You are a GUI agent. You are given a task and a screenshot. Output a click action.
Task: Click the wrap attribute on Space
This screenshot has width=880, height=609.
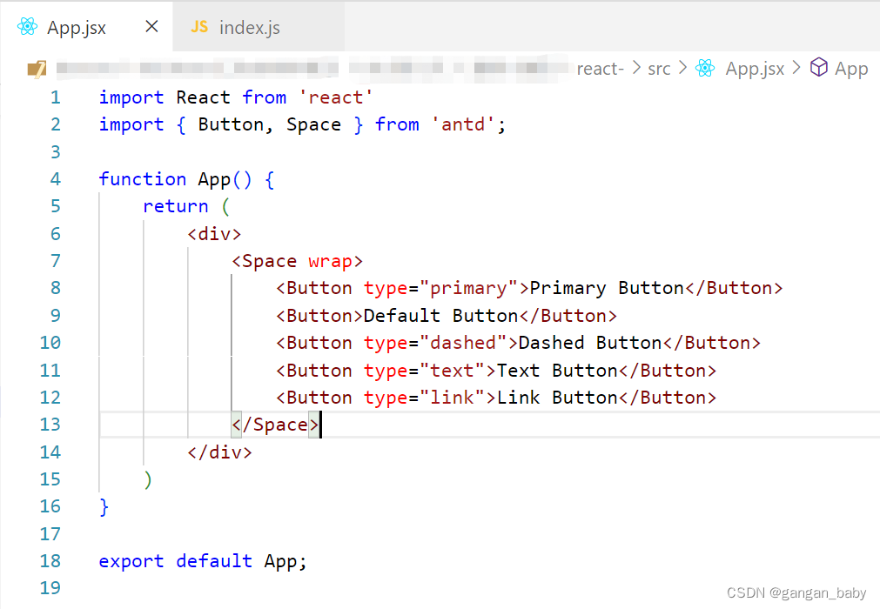(x=330, y=261)
